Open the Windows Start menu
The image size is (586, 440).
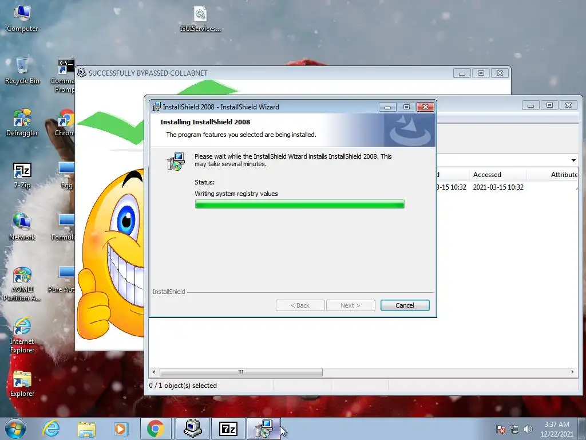click(x=15, y=429)
